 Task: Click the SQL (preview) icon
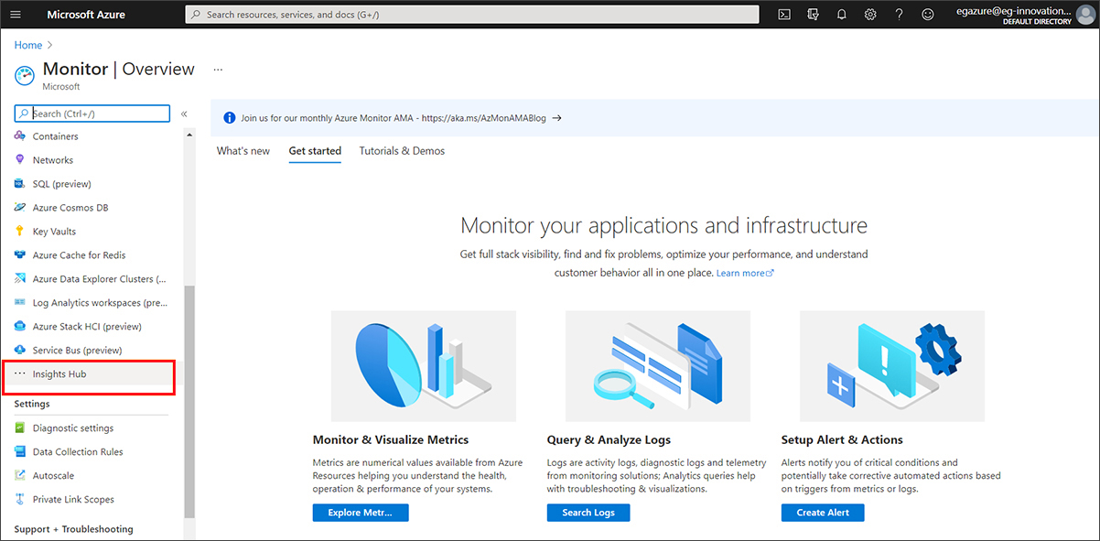[x=19, y=184]
